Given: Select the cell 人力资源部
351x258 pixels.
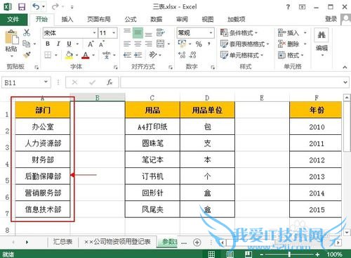Looking at the screenshot, I should 43,143.
